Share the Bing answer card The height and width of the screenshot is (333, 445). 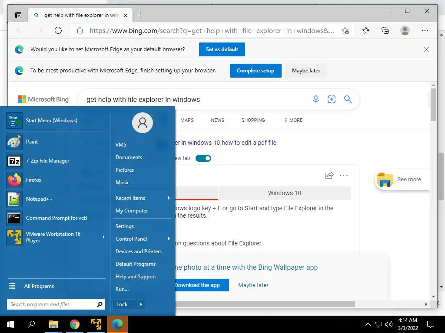pyautogui.click(x=329, y=176)
